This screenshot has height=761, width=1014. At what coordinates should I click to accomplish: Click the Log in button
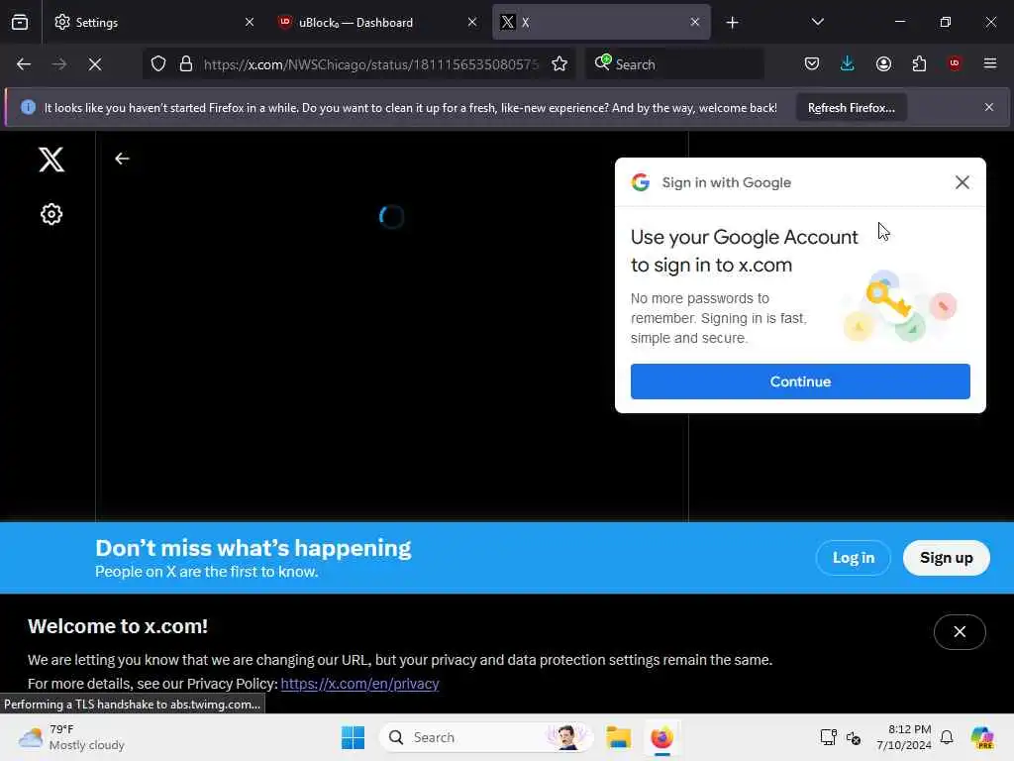point(853,558)
